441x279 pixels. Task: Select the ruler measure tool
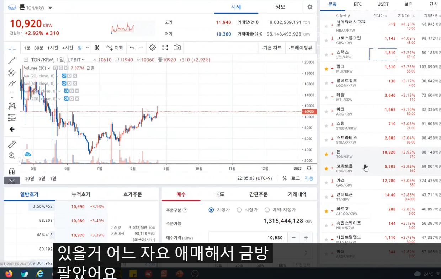(x=12, y=144)
